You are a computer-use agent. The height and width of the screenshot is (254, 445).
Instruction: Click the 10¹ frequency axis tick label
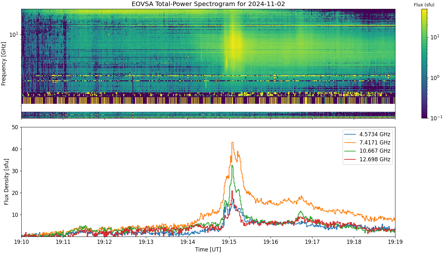point(14,34)
